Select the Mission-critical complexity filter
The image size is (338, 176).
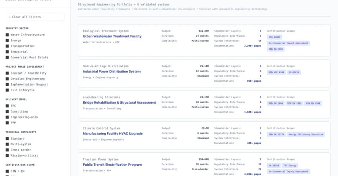coord(7,155)
